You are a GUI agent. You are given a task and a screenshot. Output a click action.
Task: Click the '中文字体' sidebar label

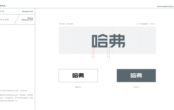click(x=4, y=20)
